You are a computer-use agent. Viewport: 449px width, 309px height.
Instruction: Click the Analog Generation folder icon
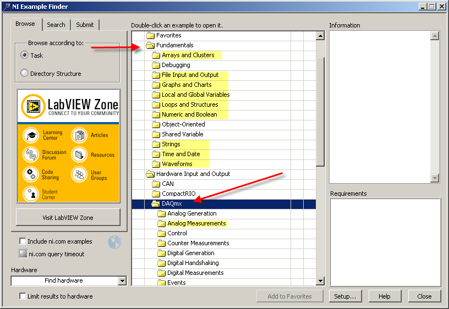point(162,214)
